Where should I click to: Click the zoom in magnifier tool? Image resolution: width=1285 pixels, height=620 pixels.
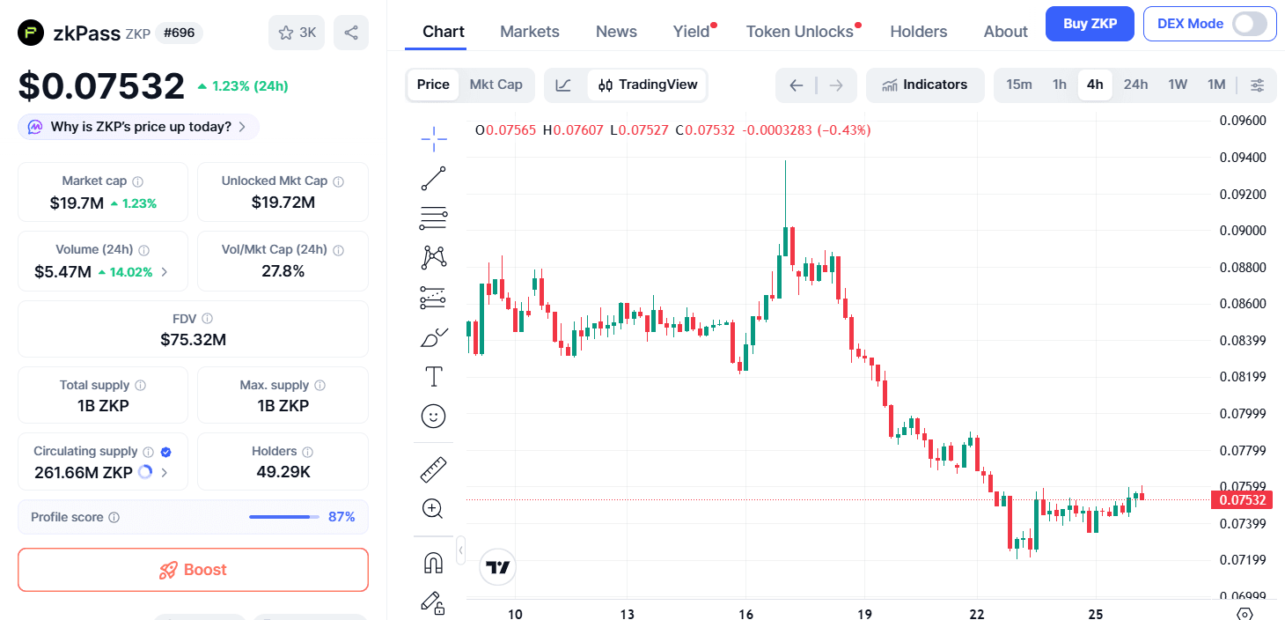click(432, 508)
